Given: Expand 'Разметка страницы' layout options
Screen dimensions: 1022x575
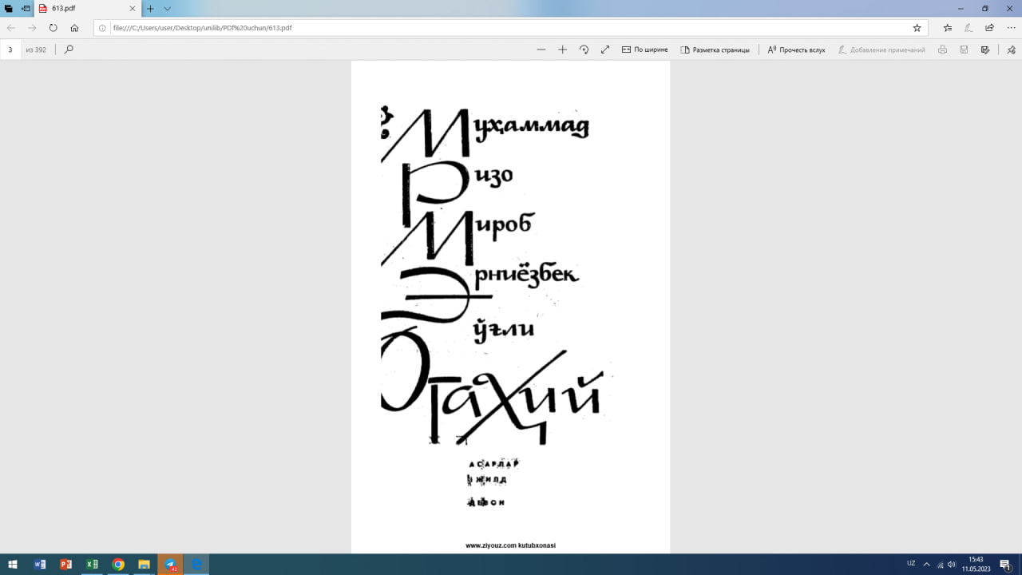Looking at the screenshot, I should click(x=715, y=50).
